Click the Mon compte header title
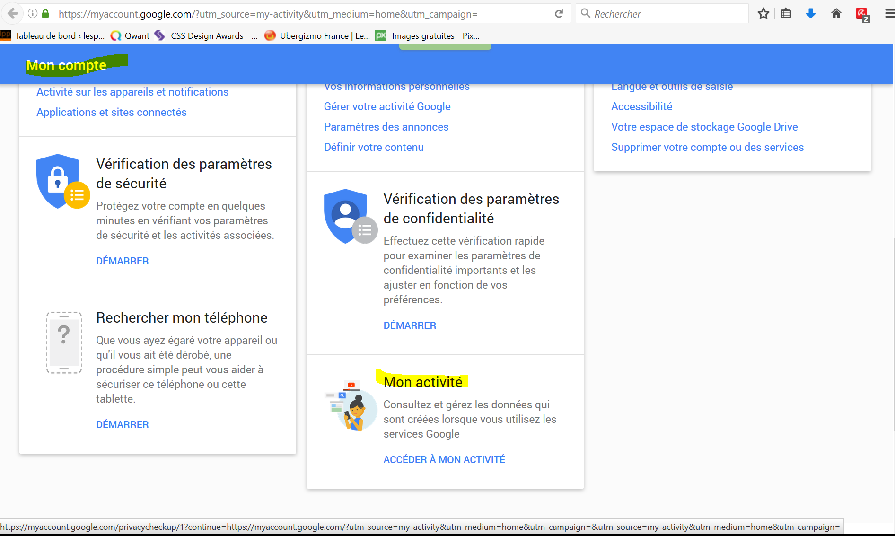This screenshot has height=536, width=895. 66,65
